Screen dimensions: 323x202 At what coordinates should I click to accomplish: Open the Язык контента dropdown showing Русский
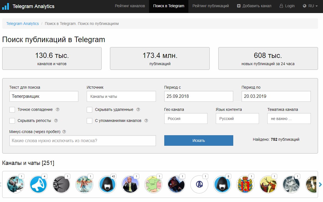pyautogui.click(x=237, y=119)
